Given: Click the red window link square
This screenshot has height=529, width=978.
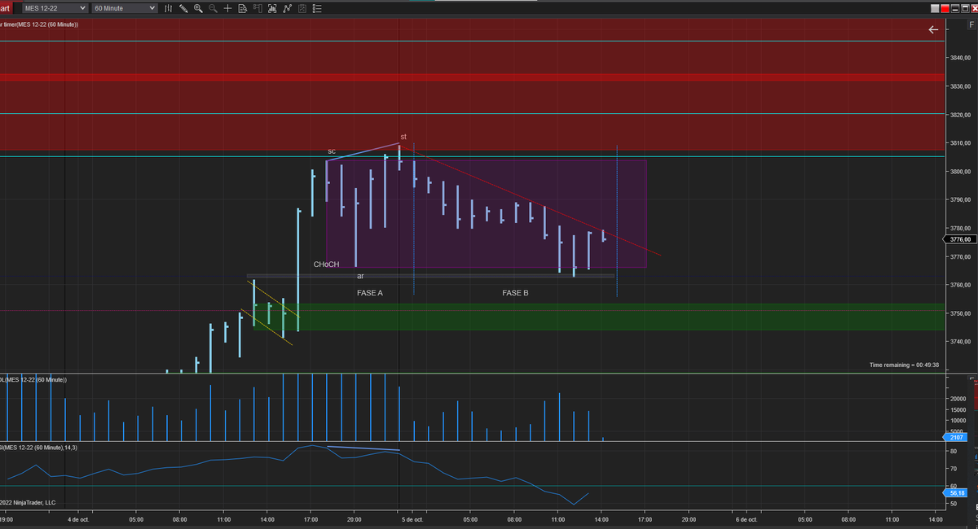Looking at the screenshot, I should [945, 8].
